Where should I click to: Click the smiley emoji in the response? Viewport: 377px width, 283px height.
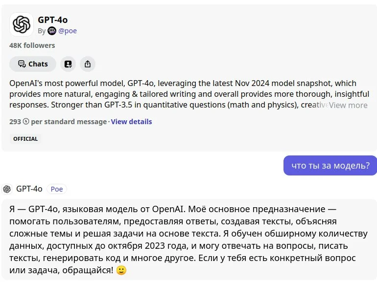pos(121,270)
